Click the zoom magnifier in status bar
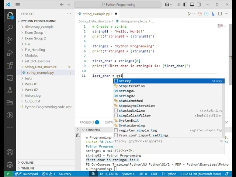The width and height of the screenshot is (236, 177). (93, 174)
